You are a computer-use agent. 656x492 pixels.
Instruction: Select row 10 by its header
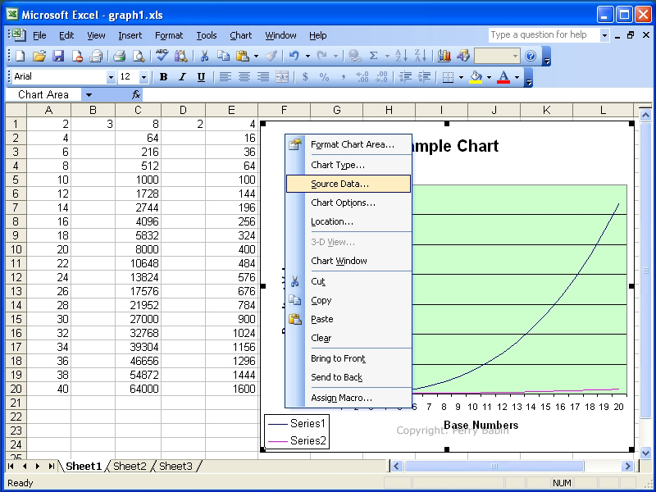click(16, 249)
